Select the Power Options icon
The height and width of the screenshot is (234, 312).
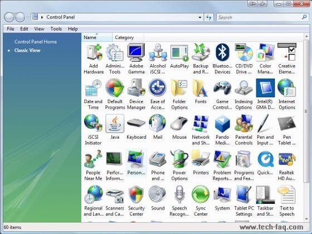click(179, 159)
